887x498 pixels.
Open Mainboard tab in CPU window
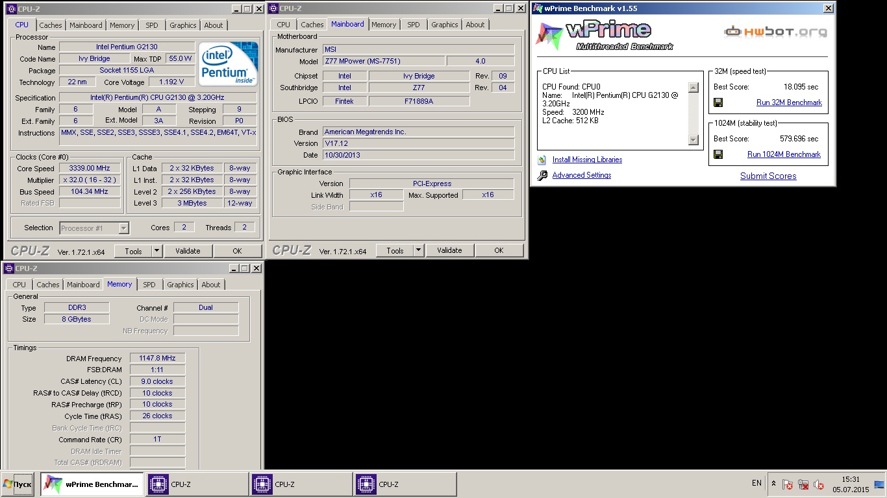(x=86, y=25)
